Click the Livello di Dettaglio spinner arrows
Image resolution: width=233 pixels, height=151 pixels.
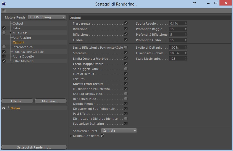186,48
